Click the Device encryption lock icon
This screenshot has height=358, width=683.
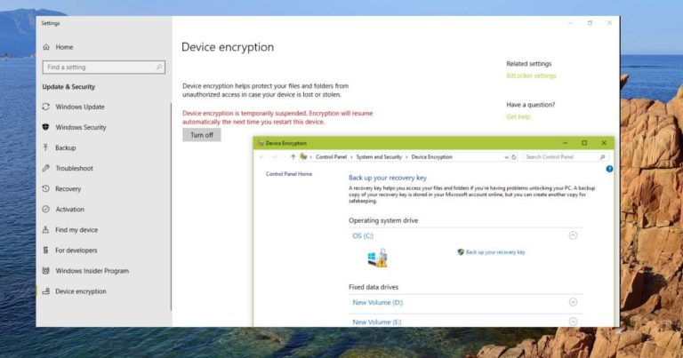tap(45, 291)
